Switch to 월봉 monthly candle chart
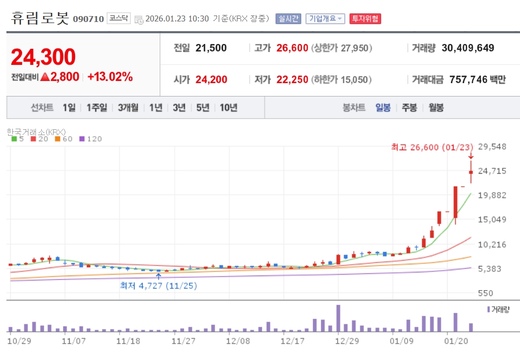 point(436,108)
